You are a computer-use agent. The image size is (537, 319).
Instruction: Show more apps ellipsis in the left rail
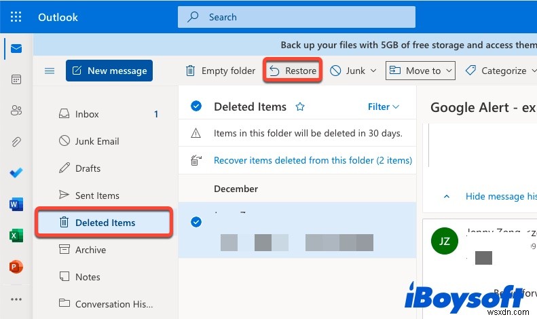16,299
